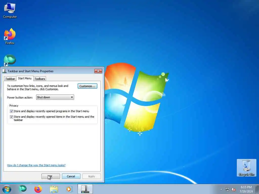
Task: Open Windows Explorer from the taskbar
Action: pyautogui.click(x=54, y=189)
